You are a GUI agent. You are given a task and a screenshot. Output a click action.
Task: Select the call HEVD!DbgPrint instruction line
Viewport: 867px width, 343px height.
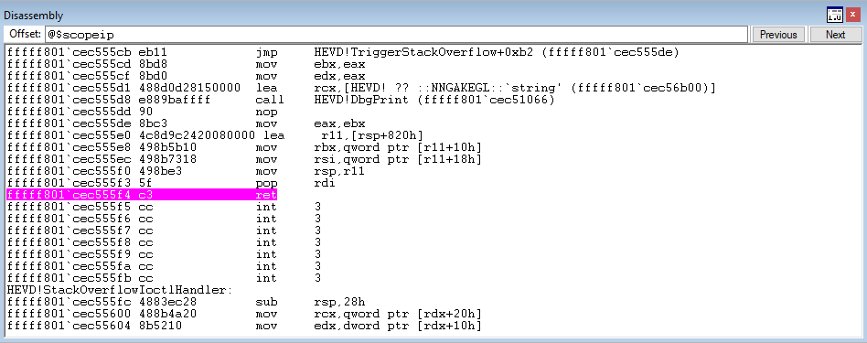coord(281,100)
